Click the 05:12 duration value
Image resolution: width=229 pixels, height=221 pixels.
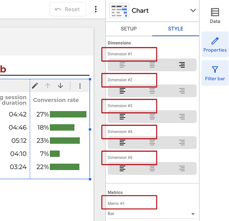(x=19, y=141)
